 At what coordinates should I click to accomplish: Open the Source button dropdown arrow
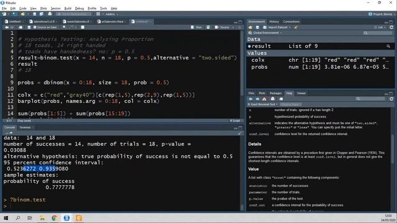click(233, 27)
